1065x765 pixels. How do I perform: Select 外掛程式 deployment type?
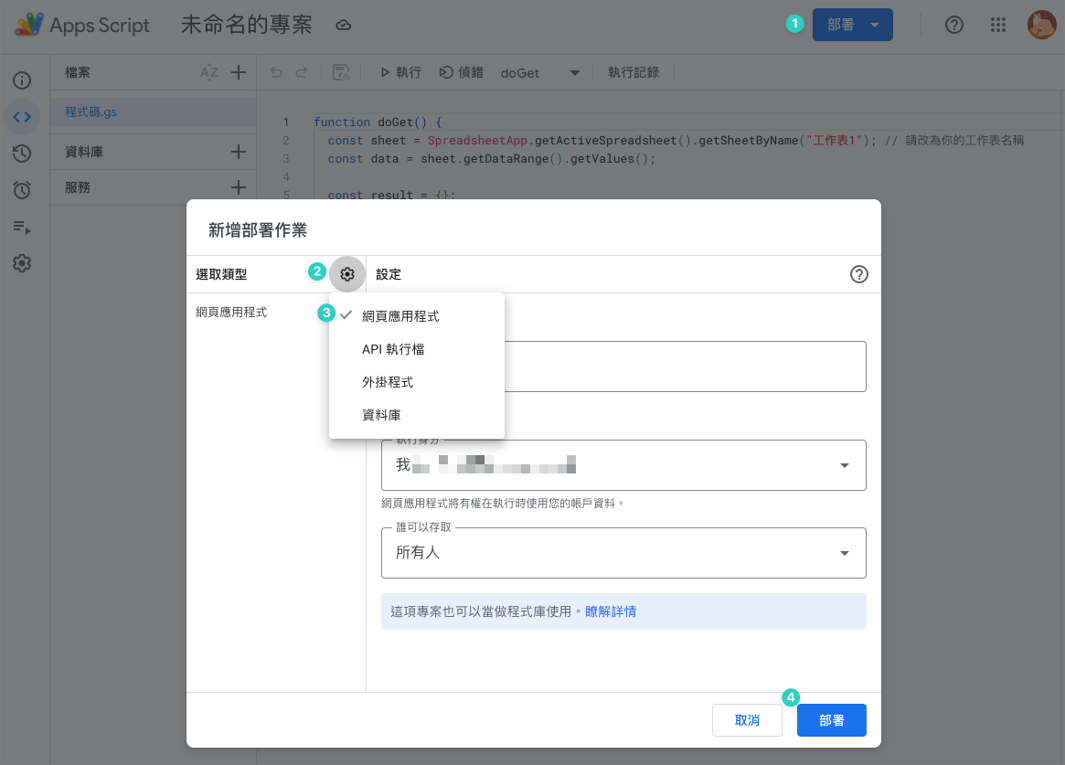[416, 382]
